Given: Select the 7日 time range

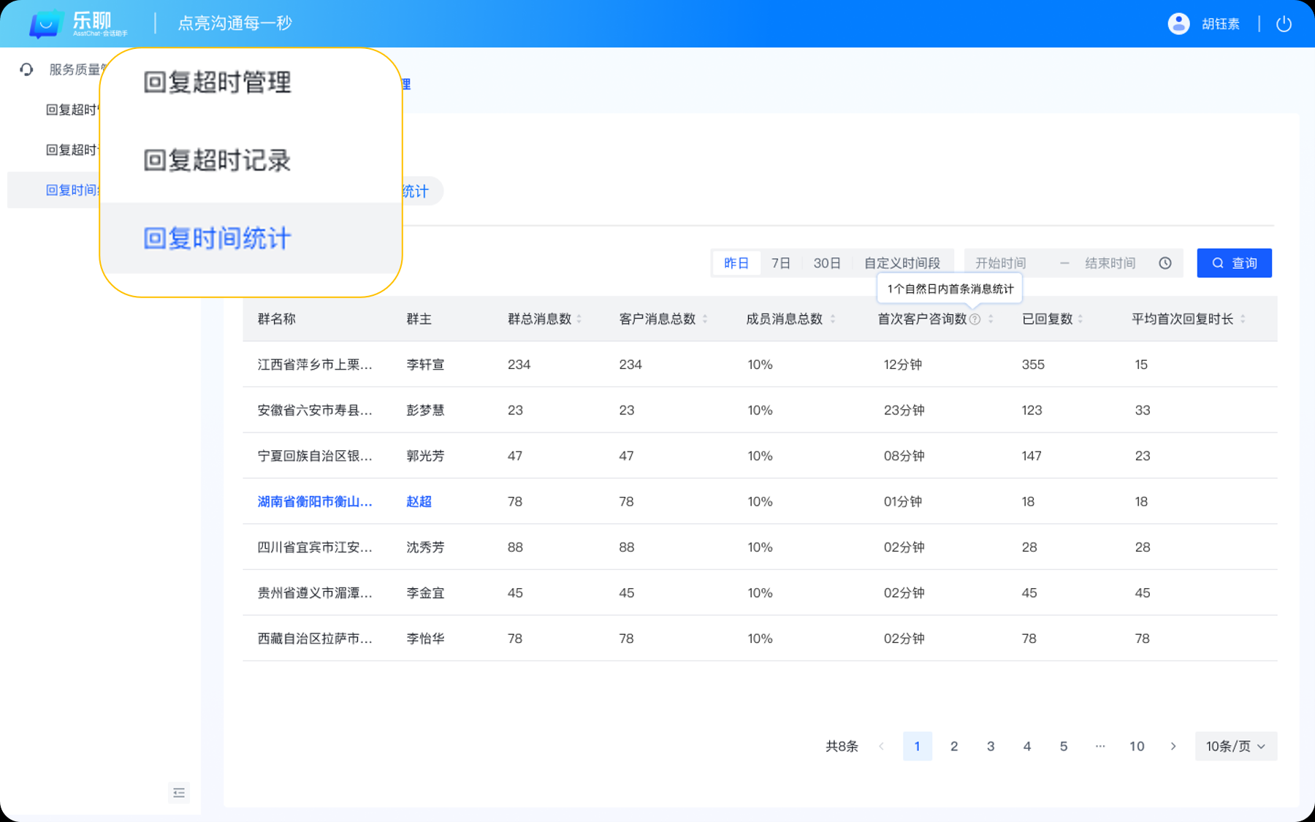Looking at the screenshot, I should [x=781, y=263].
